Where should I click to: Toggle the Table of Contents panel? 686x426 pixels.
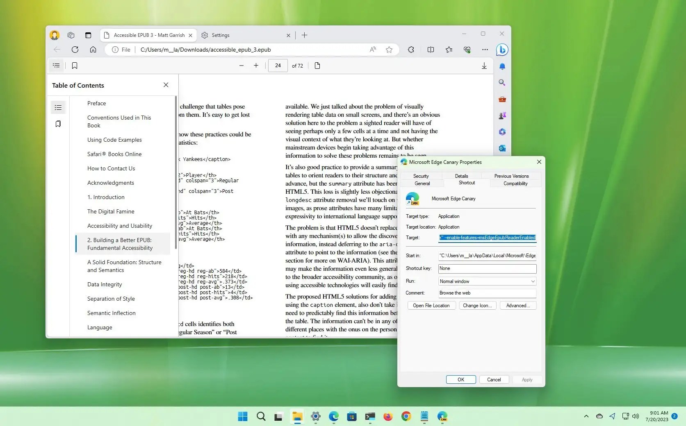[x=56, y=66]
